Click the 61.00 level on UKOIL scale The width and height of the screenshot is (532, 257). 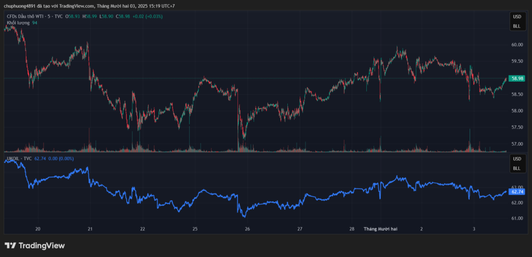pyautogui.click(x=516, y=219)
